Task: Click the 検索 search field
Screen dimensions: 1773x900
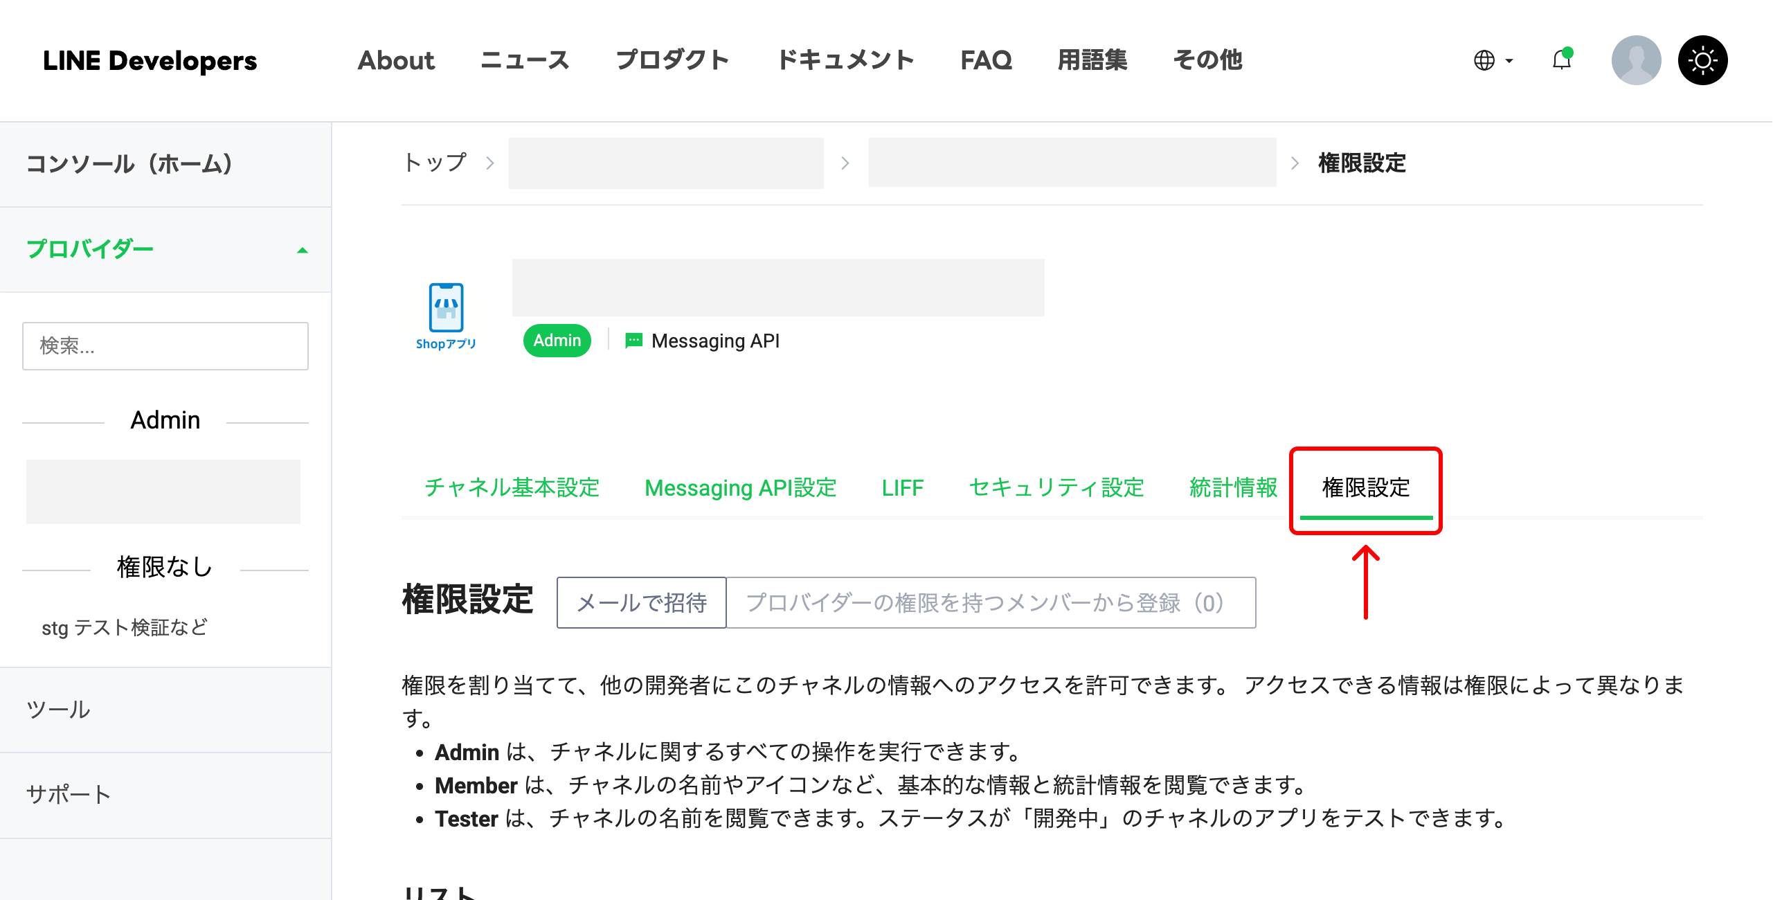Action: (165, 346)
